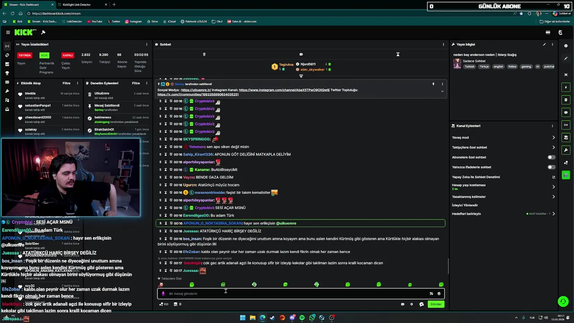Toggle the broadcast stats widget on the right sidebar
The width and height of the screenshot is (574, 323).
[x=566, y=125]
